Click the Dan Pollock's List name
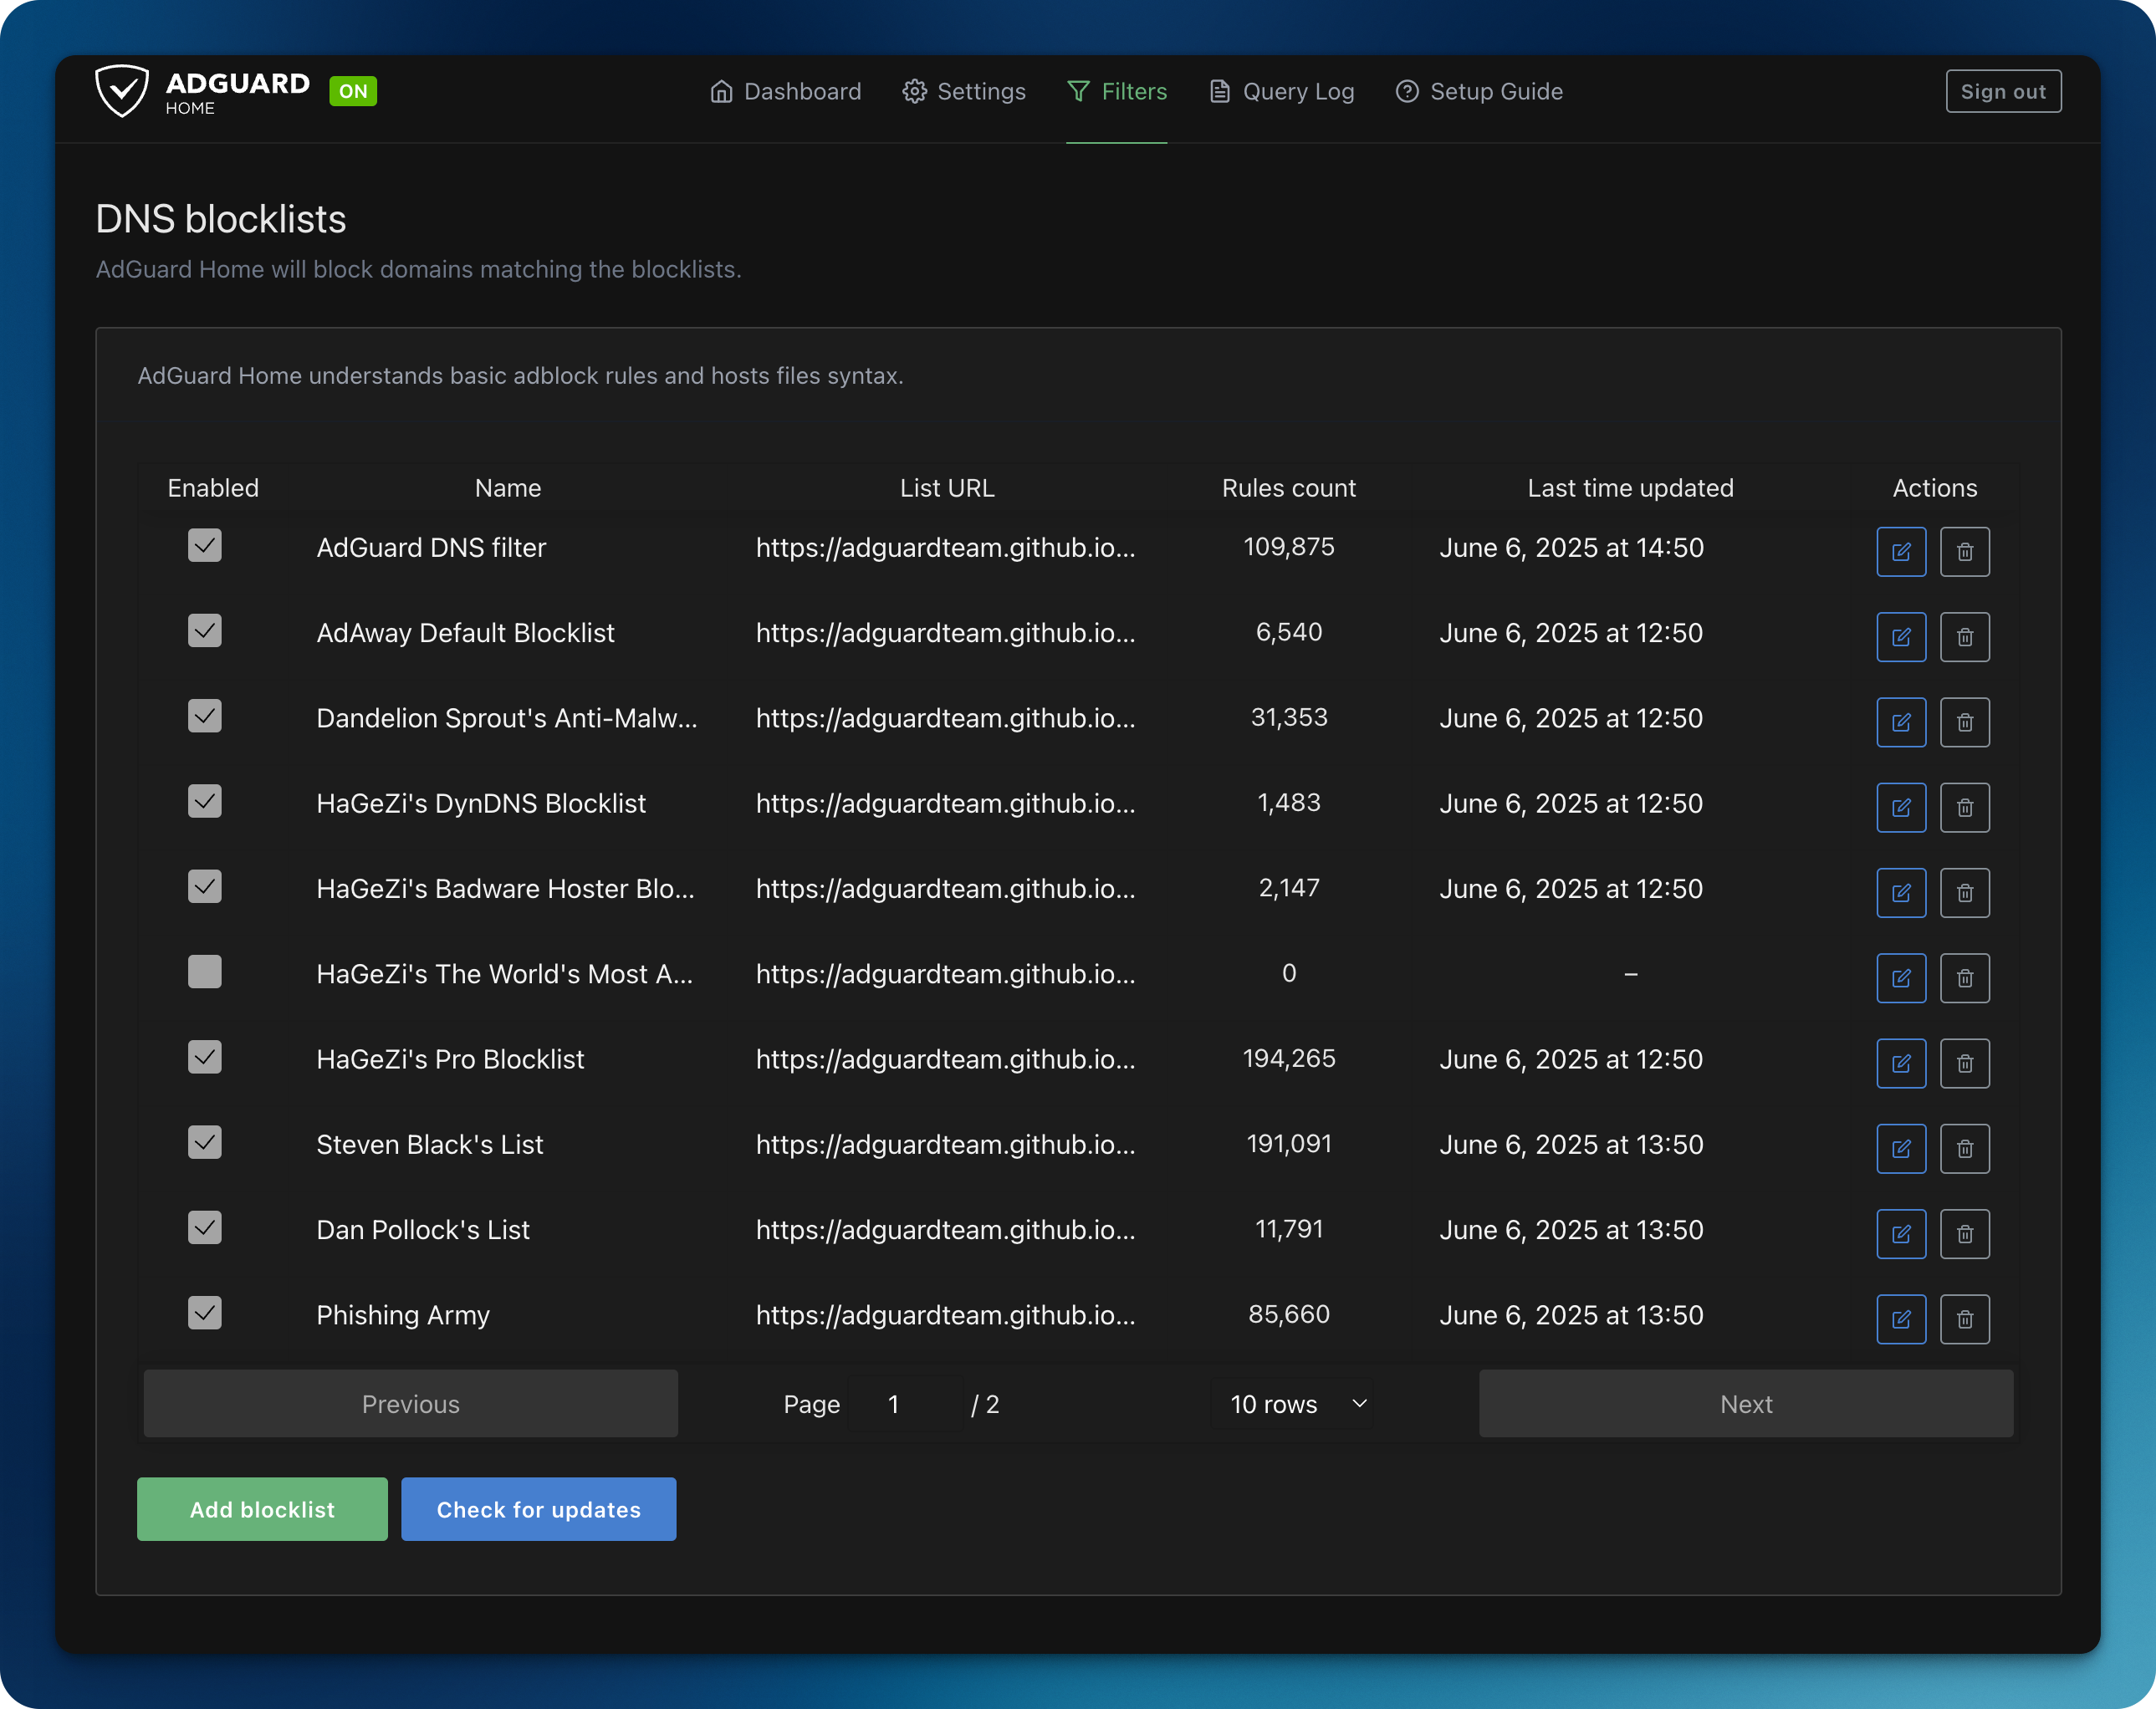The width and height of the screenshot is (2156, 1709). click(423, 1230)
